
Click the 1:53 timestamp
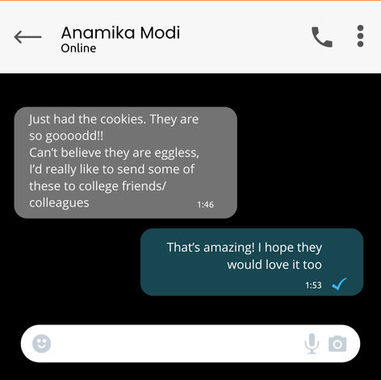pos(313,285)
